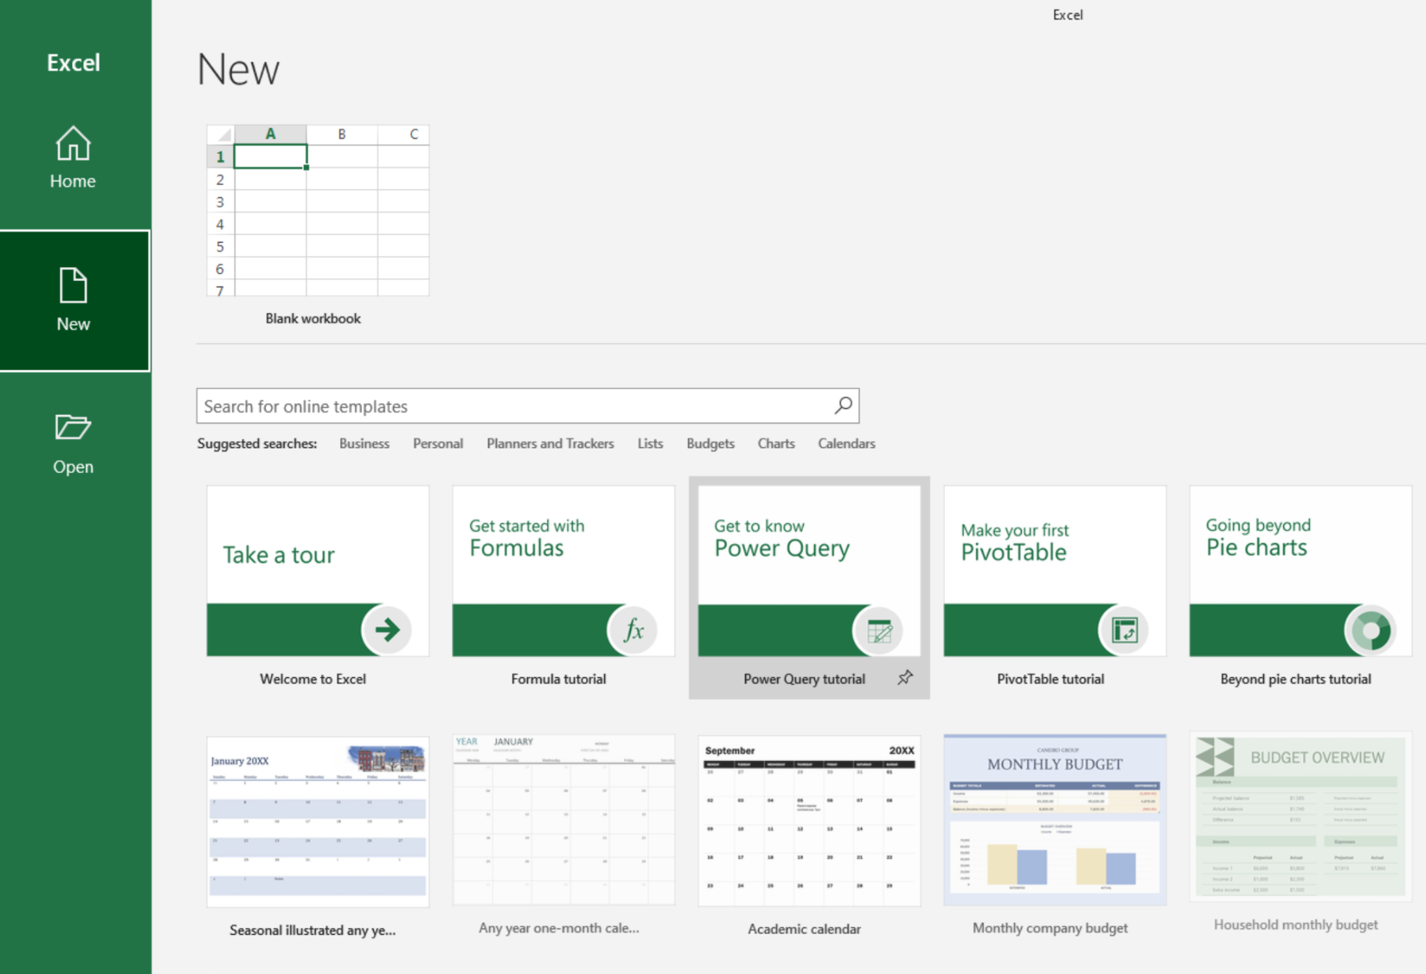The image size is (1426, 974).
Task: Browse the Calendars suggested search
Action: point(846,443)
